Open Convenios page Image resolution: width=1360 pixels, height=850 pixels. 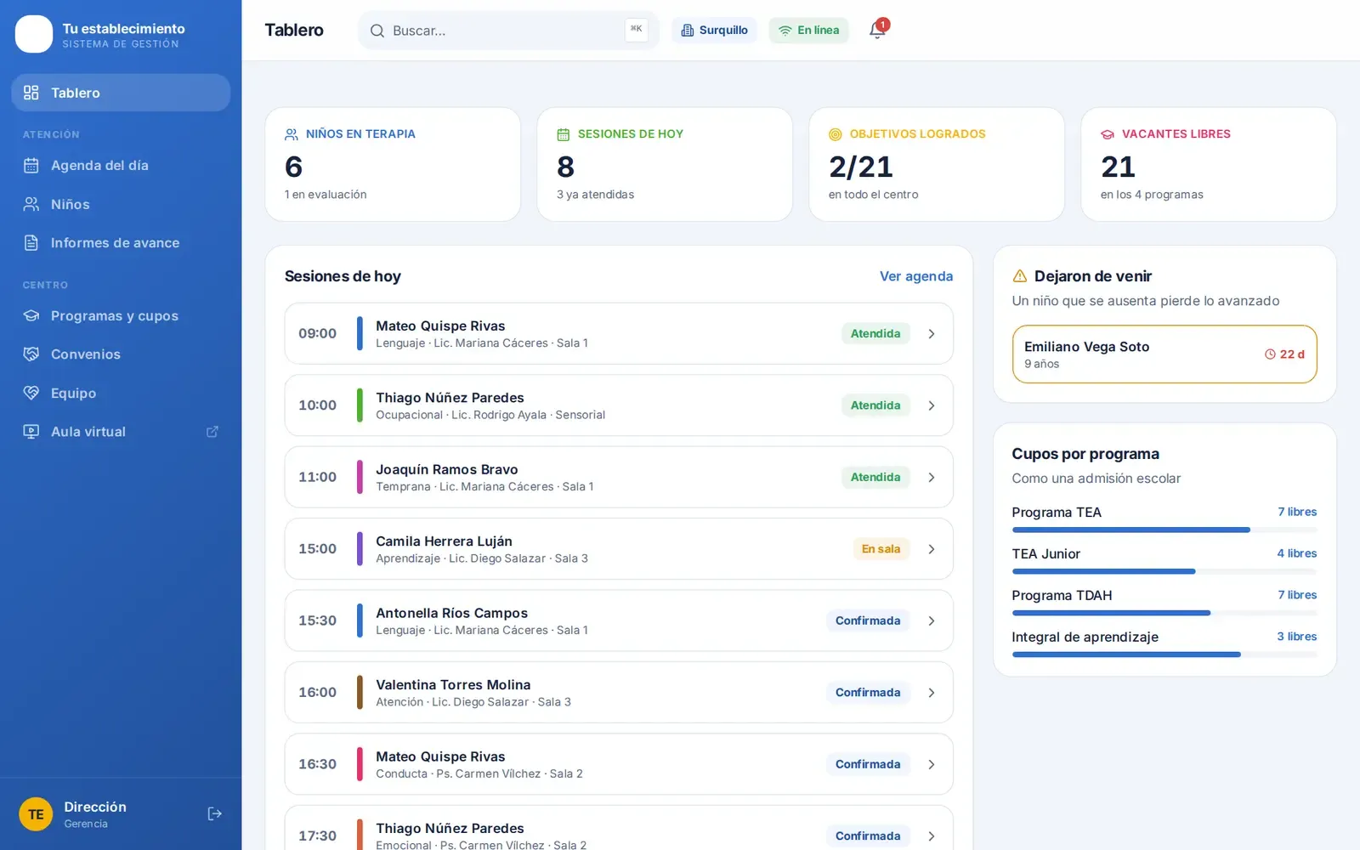[x=121, y=354]
